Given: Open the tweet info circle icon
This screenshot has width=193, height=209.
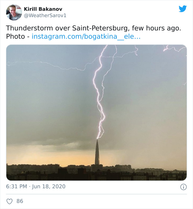Looking at the screenshot, I should pyautogui.click(x=183, y=187).
